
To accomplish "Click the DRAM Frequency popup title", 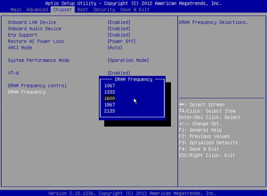I will (x=133, y=79).
